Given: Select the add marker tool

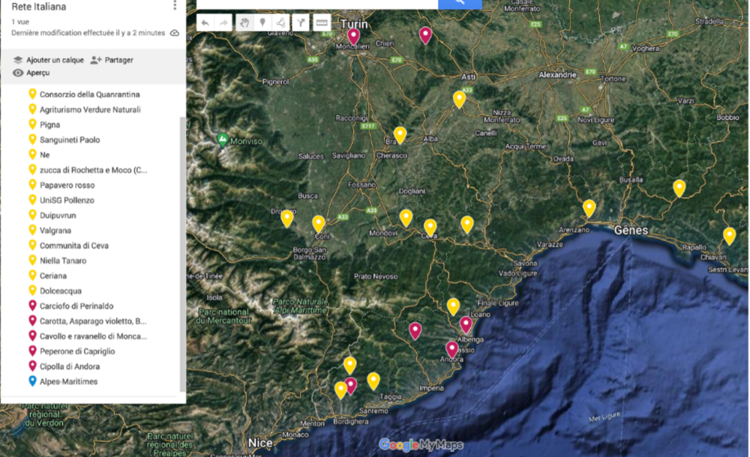Looking at the screenshot, I should pyautogui.click(x=262, y=22).
